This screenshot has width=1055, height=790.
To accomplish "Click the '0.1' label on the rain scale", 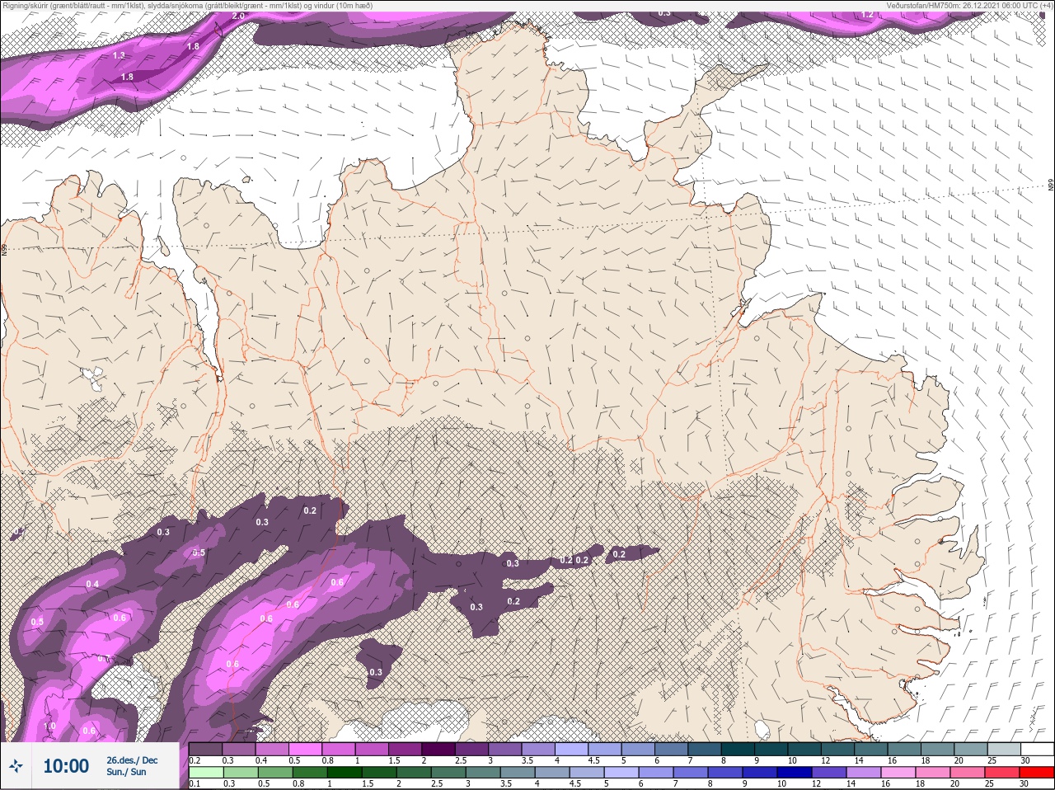I will 195,784.
